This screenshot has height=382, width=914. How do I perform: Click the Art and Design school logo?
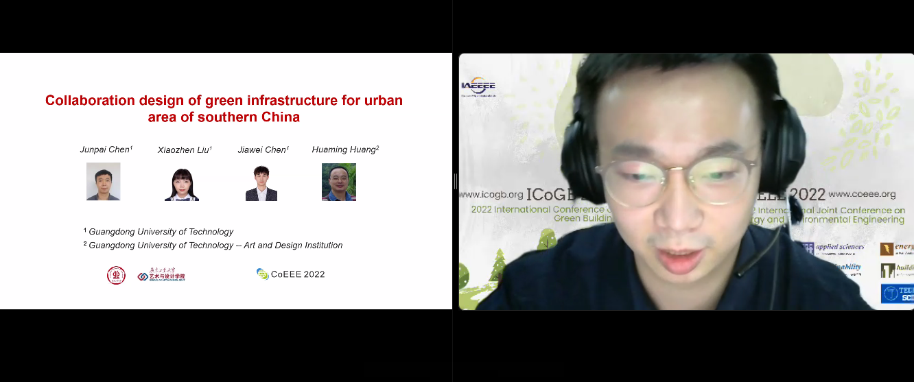click(161, 276)
